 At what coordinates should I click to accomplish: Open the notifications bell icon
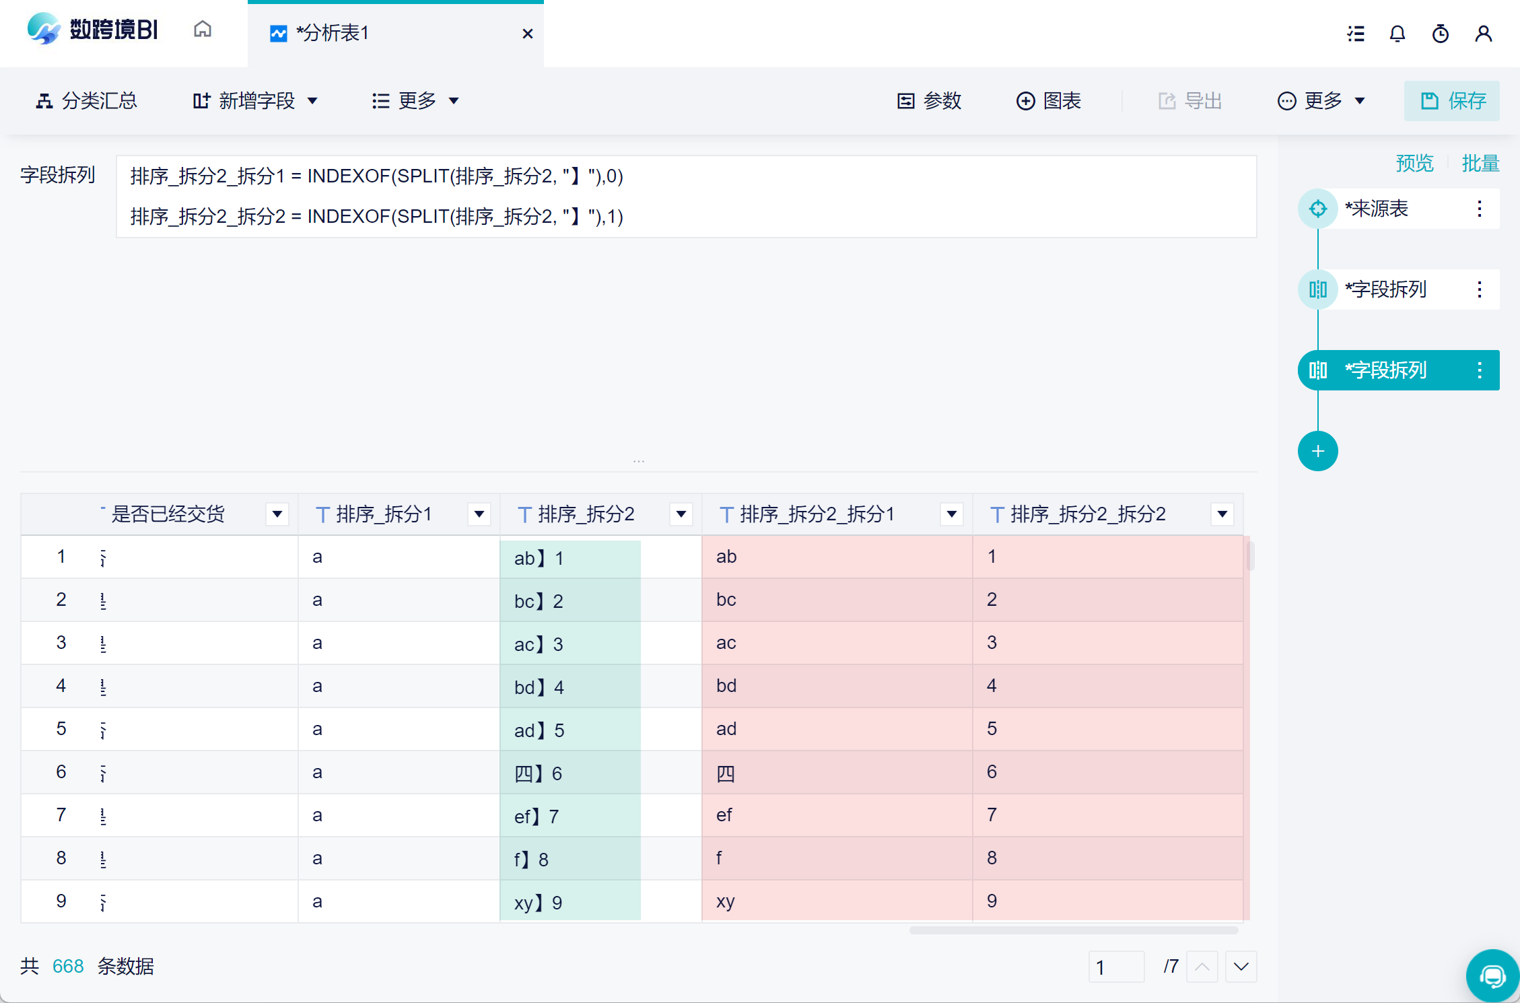click(1397, 34)
